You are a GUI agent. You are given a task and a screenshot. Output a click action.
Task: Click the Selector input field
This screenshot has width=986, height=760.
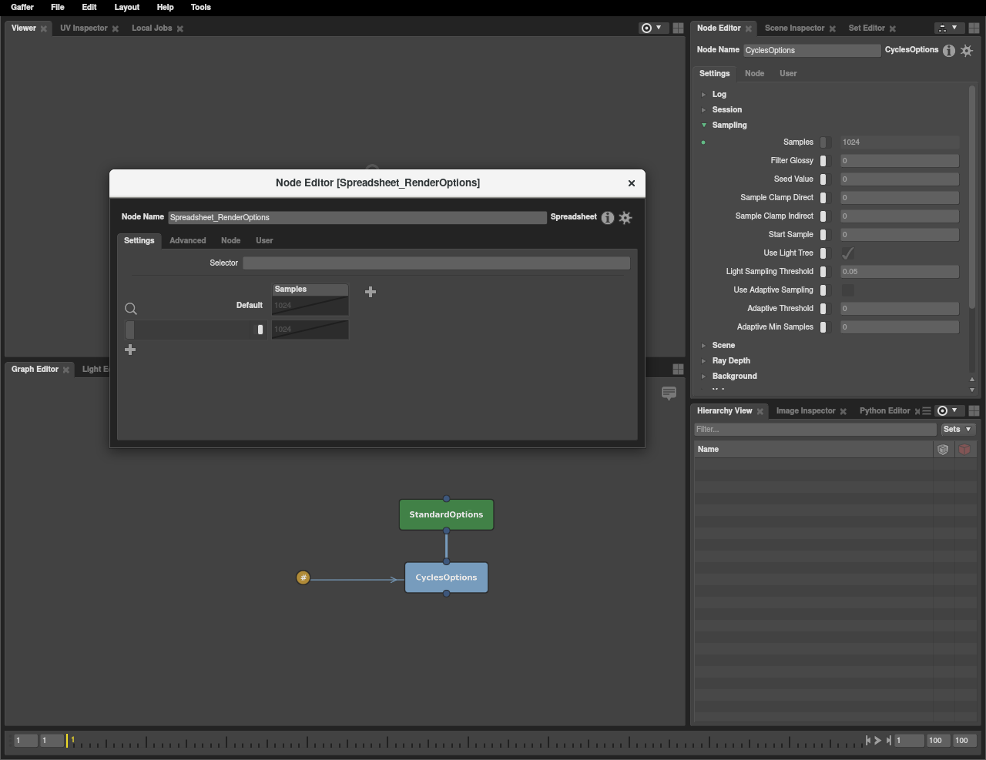437,263
